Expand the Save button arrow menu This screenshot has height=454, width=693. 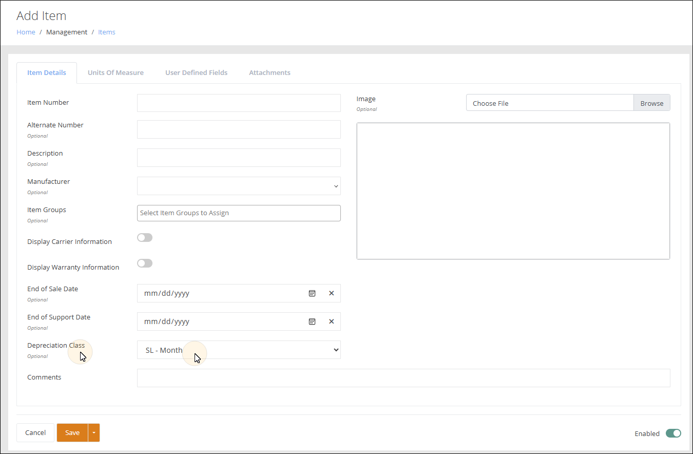point(94,432)
